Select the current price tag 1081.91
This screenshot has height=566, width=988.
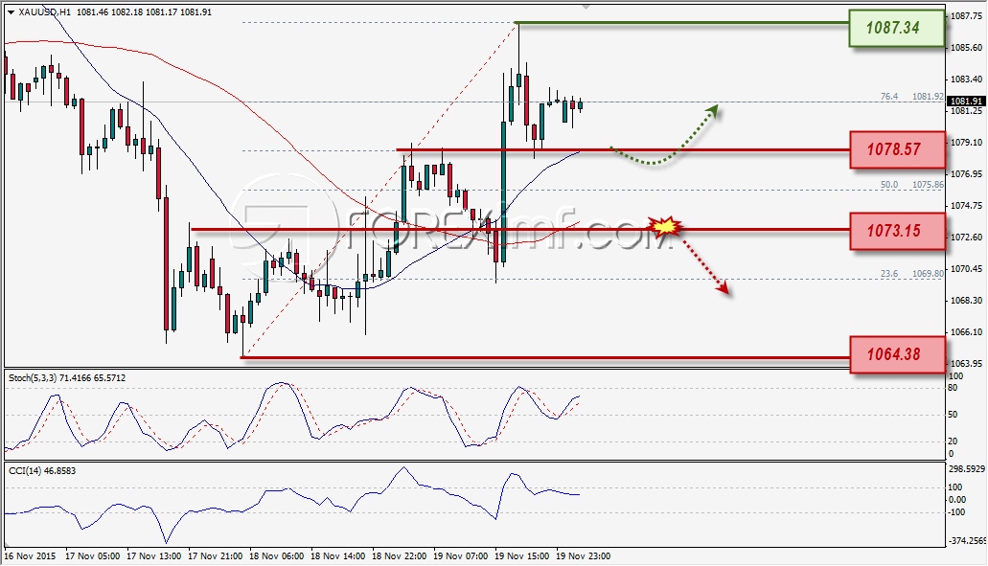click(x=966, y=101)
